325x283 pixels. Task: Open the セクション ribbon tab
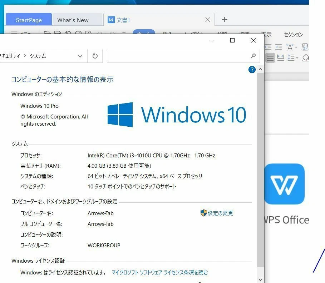click(293, 34)
